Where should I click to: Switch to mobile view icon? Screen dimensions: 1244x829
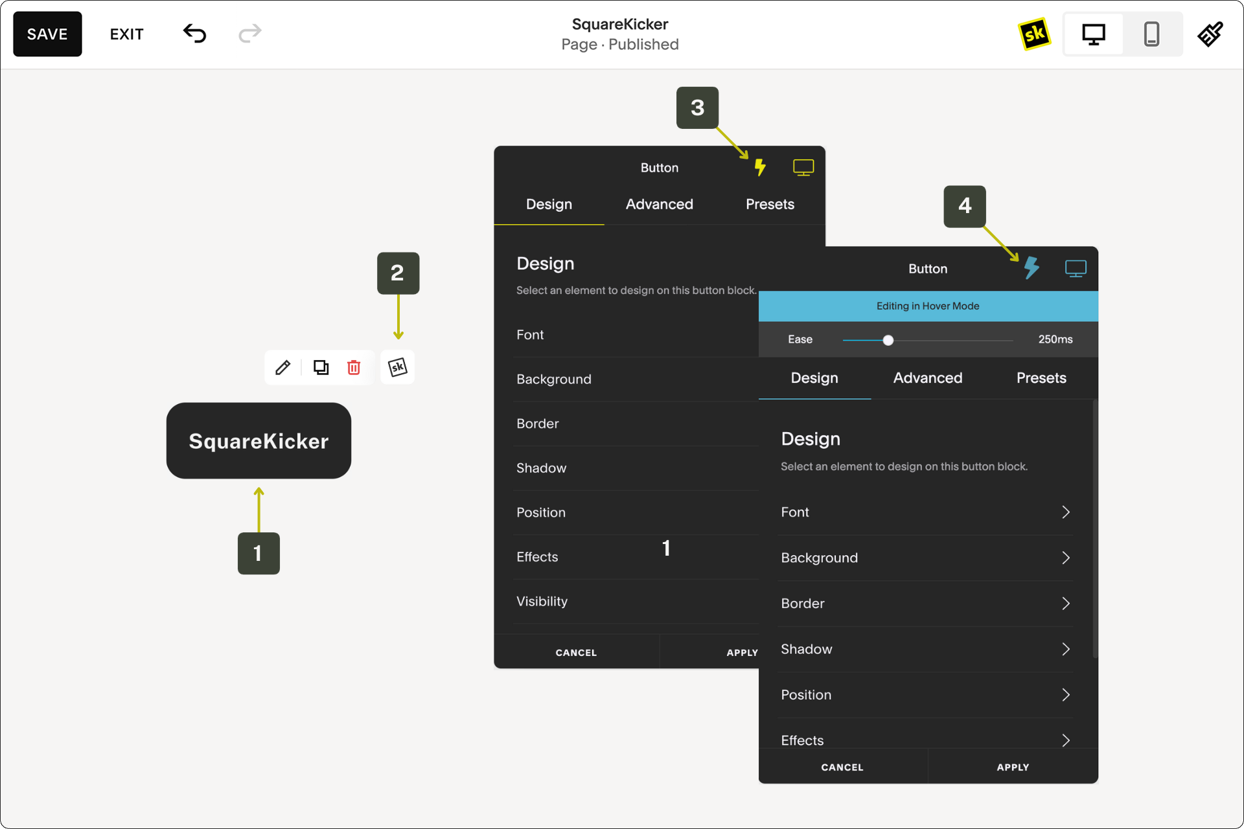pyautogui.click(x=1151, y=34)
